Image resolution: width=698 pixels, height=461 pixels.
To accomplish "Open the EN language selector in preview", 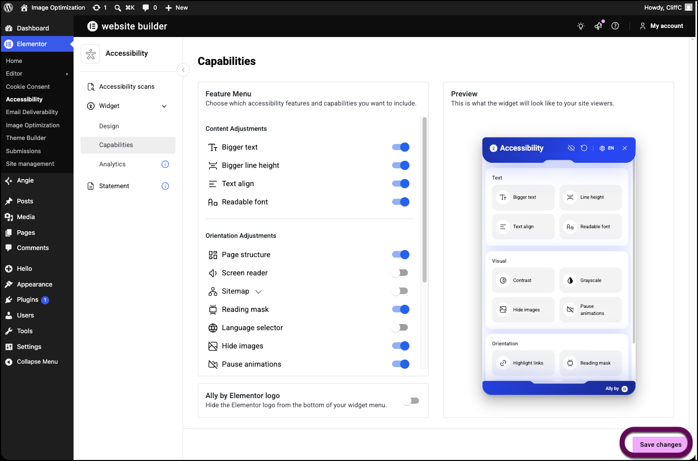I will pos(607,148).
